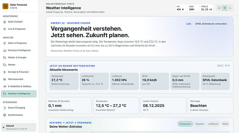Viewport: 239px width, 133px height.
Task: Open Solar Cockpit page
Action: point(19,22)
